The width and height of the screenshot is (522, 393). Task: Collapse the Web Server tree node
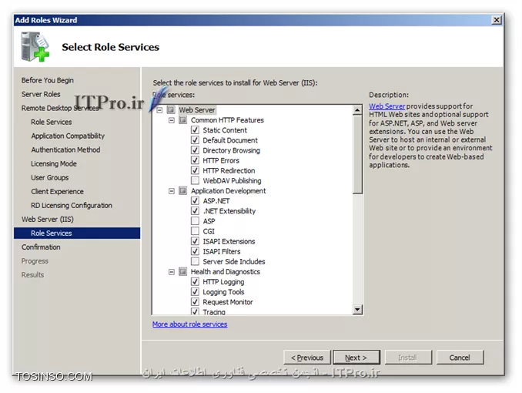click(x=160, y=109)
